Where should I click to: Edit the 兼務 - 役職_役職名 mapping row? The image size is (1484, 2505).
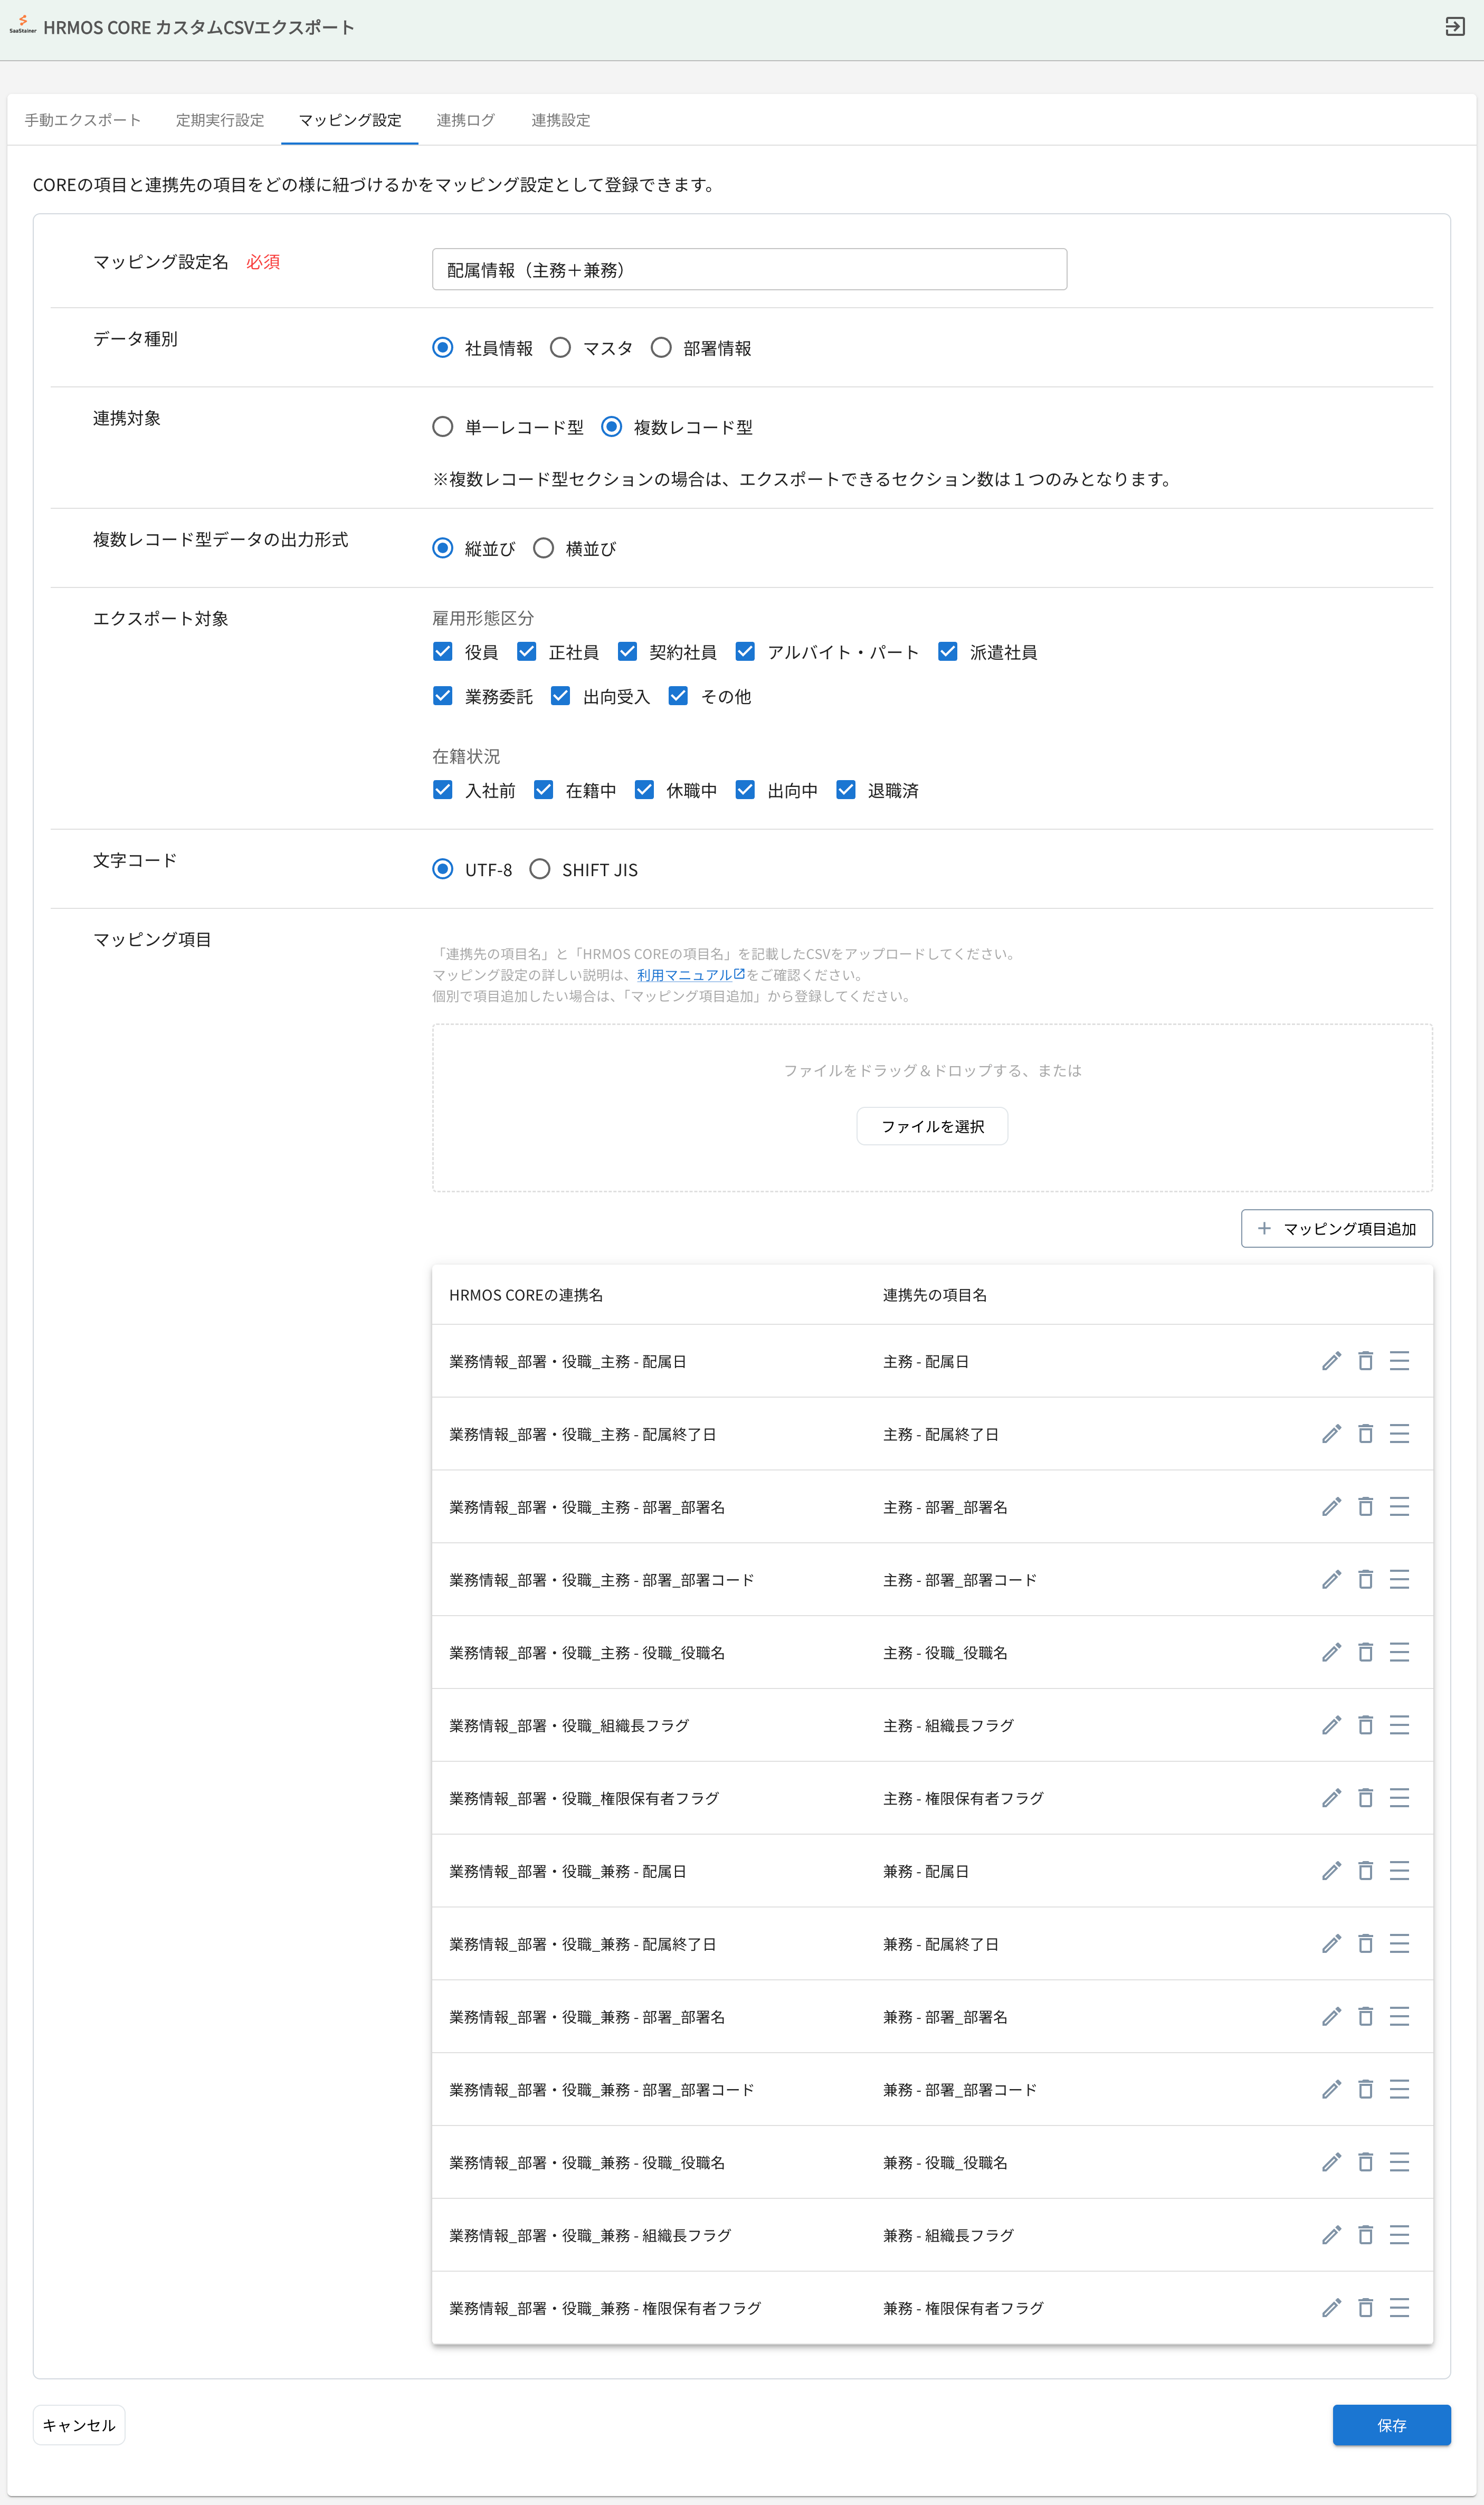(1331, 2162)
